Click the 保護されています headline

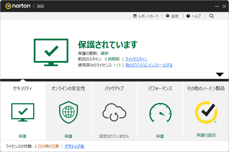pyautogui.click(x=108, y=44)
